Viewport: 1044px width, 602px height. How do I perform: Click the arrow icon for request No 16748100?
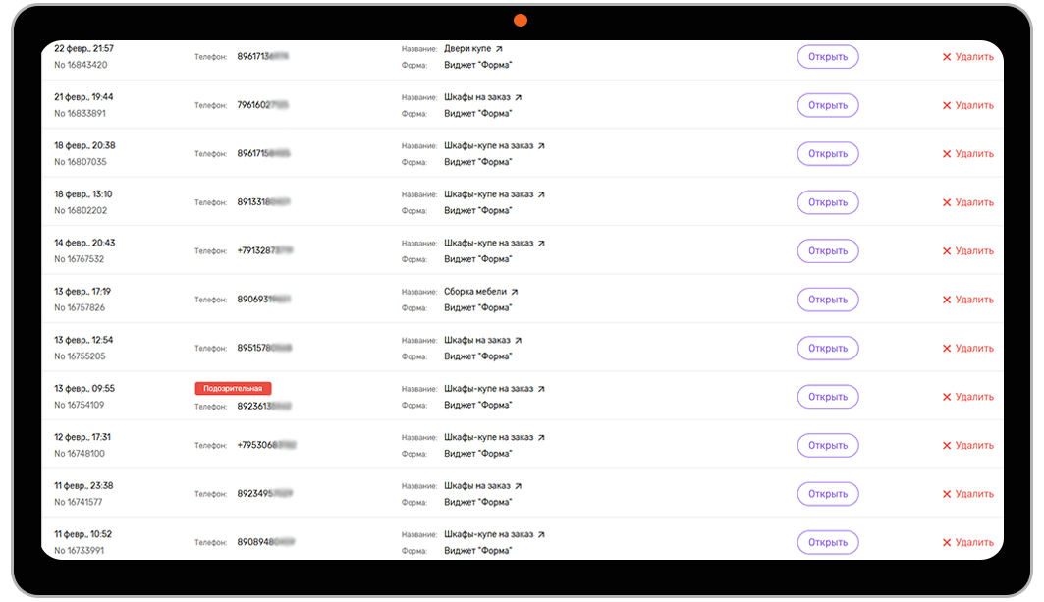click(x=540, y=438)
